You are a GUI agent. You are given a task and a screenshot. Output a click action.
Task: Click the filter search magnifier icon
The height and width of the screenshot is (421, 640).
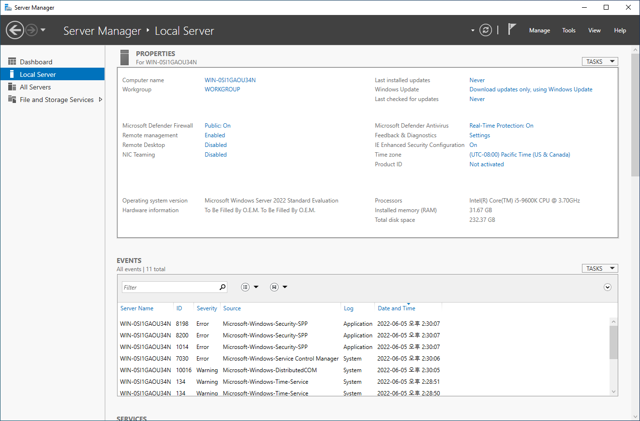point(223,287)
